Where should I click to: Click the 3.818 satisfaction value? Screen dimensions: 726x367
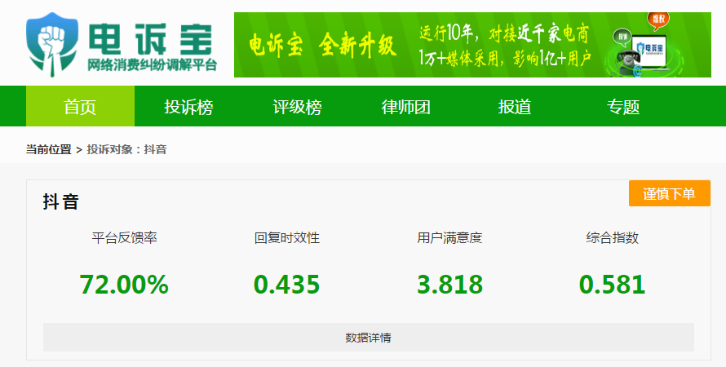click(449, 284)
